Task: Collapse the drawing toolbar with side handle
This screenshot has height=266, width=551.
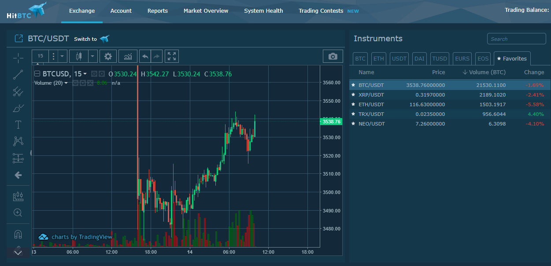Action: coord(31,153)
